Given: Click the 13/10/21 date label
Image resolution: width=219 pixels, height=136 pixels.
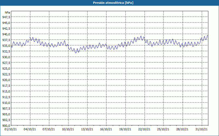Looking at the screenshot, I should (87, 129).
